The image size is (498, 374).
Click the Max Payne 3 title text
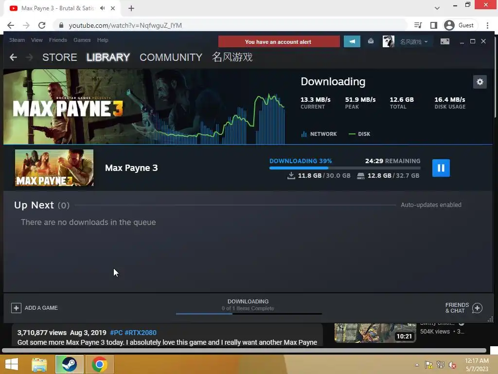click(x=131, y=168)
